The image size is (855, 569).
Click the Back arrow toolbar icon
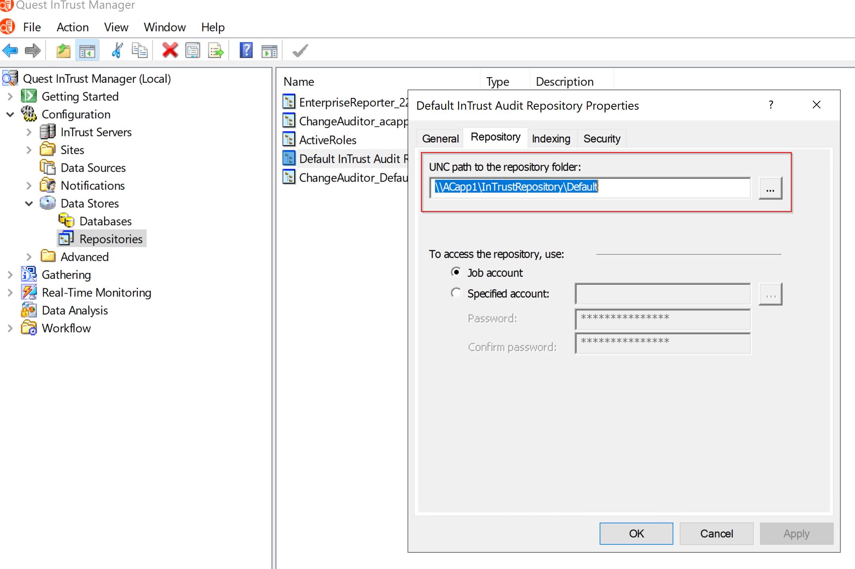[x=10, y=51]
